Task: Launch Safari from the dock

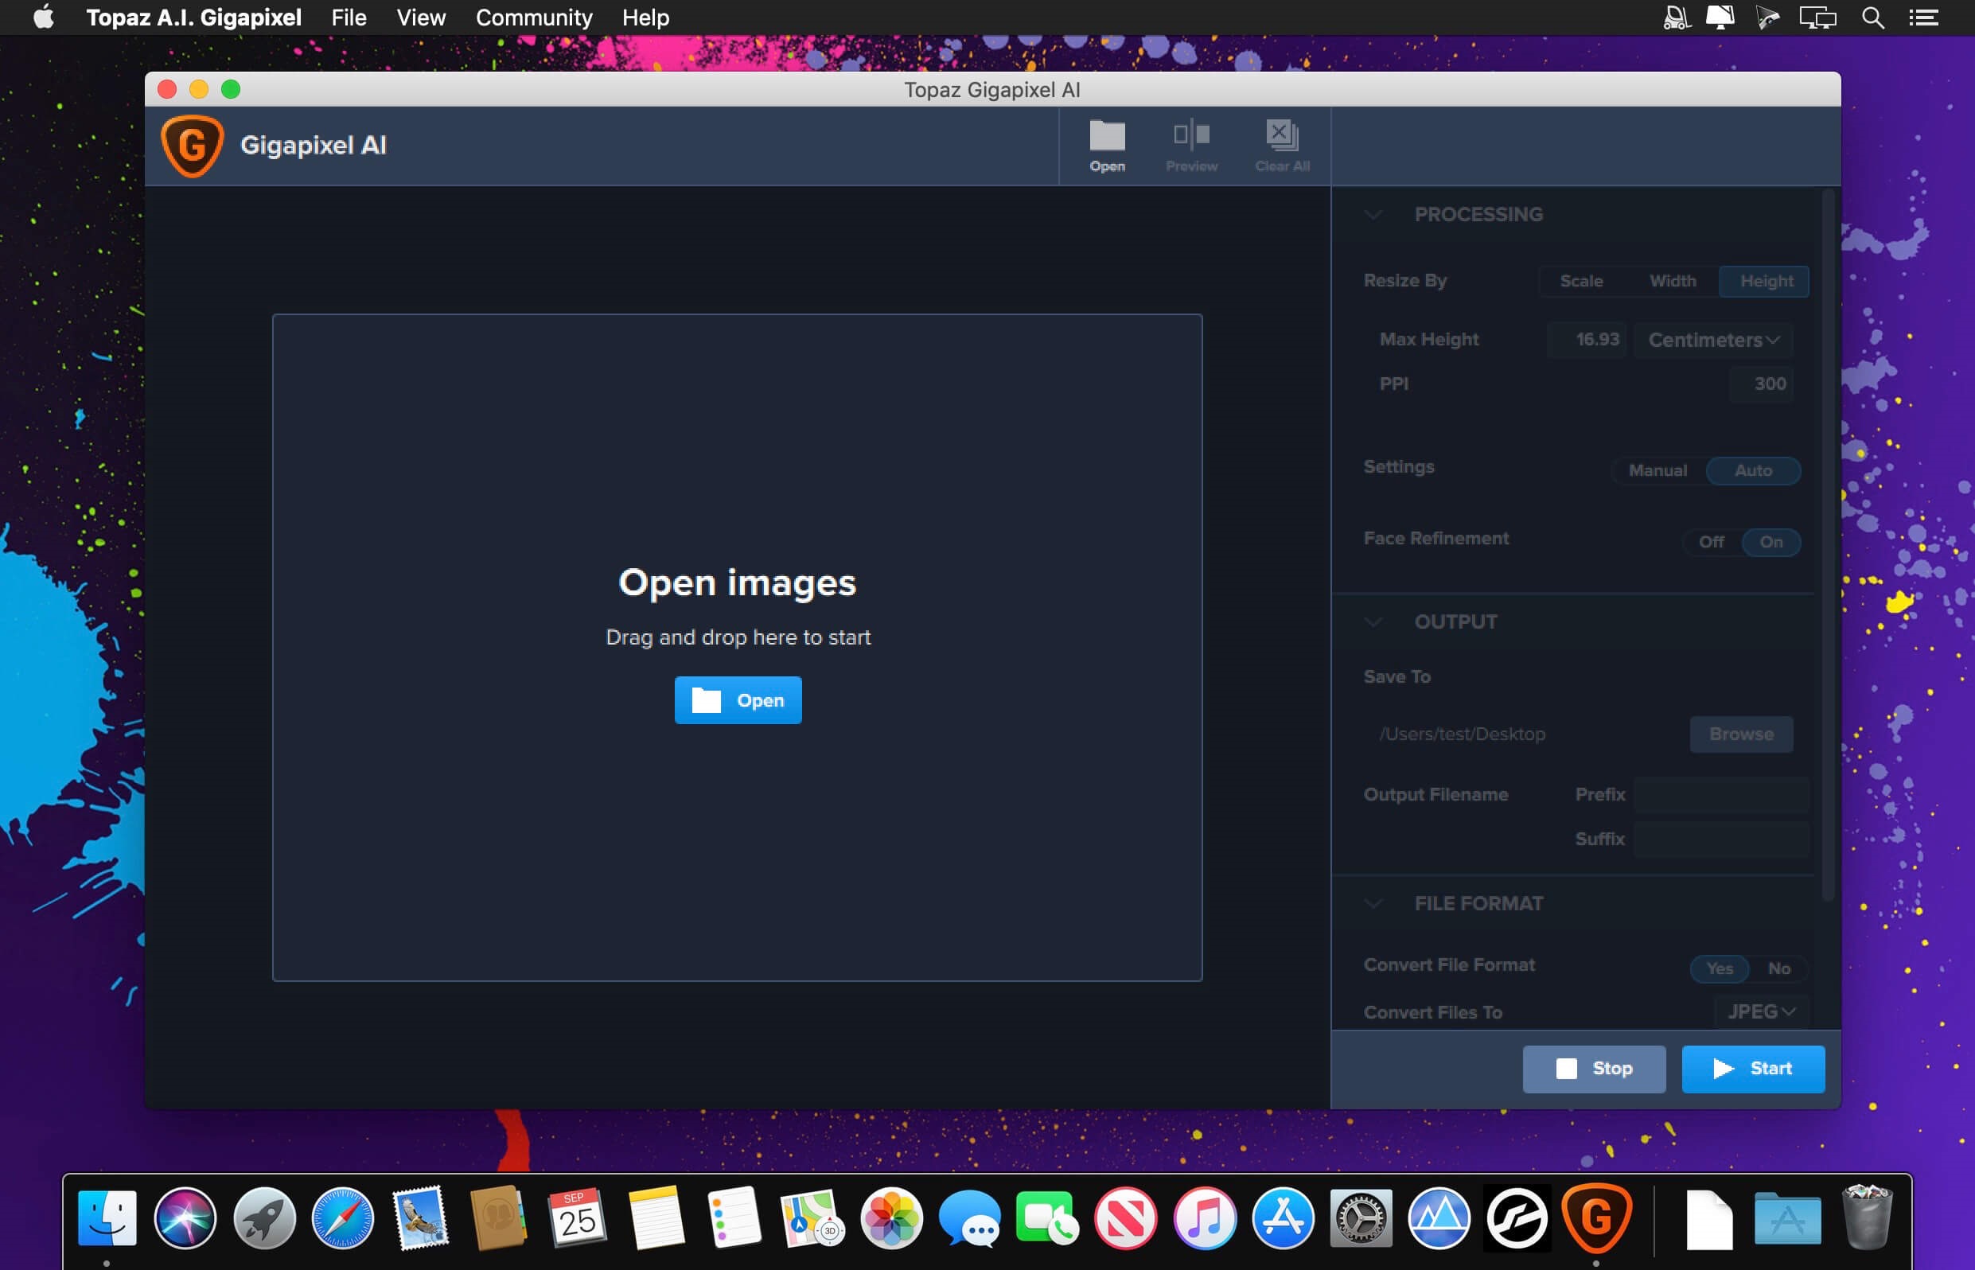Action: point(342,1218)
